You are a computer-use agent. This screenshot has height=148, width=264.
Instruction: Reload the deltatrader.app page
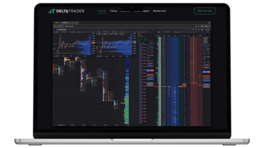[x=60, y=26]
